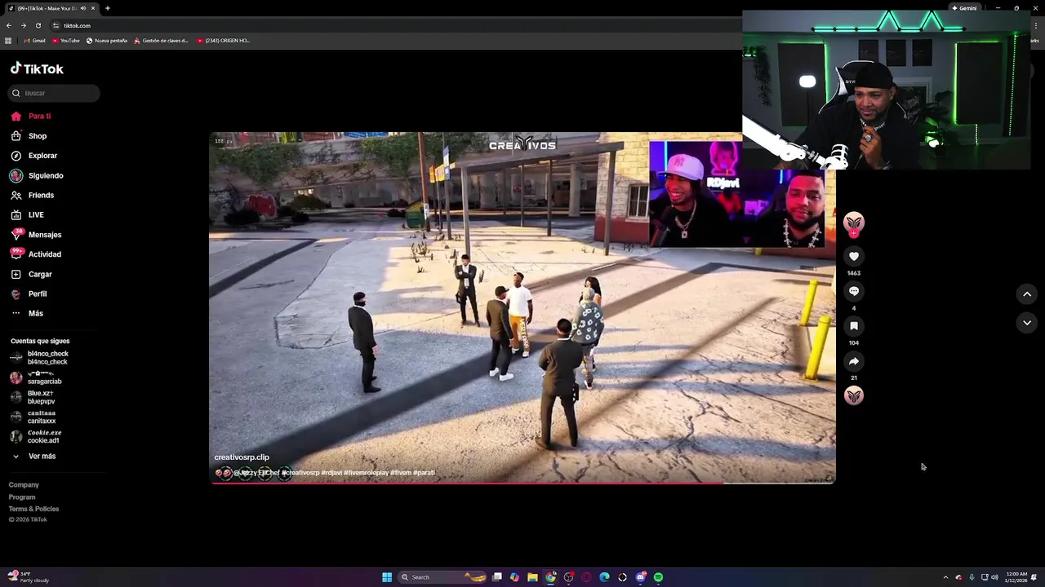Click the #parati hashtag
Image resolution: width=1045 pixels, height=587 pixels.
point(424,473)
